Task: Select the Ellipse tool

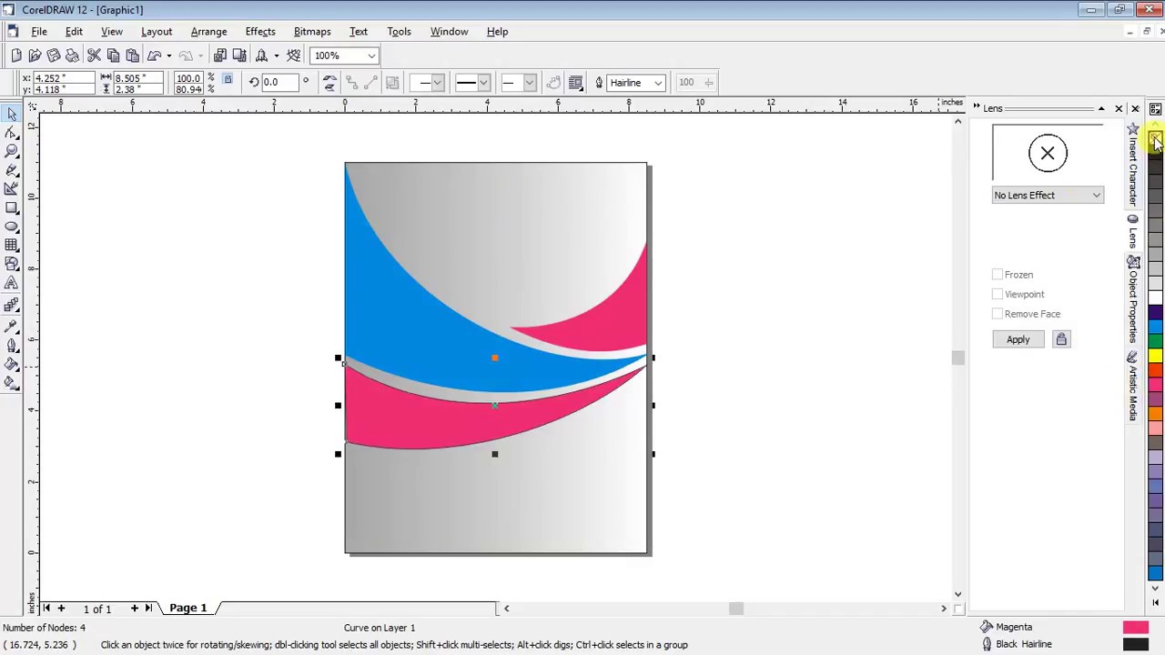Action: coord(12,226)
